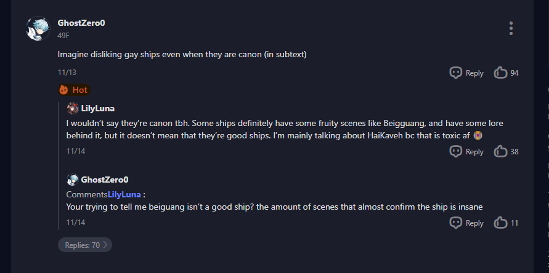
Task: Like the comment with 94 likes
Action: click(x=500, y=73)
